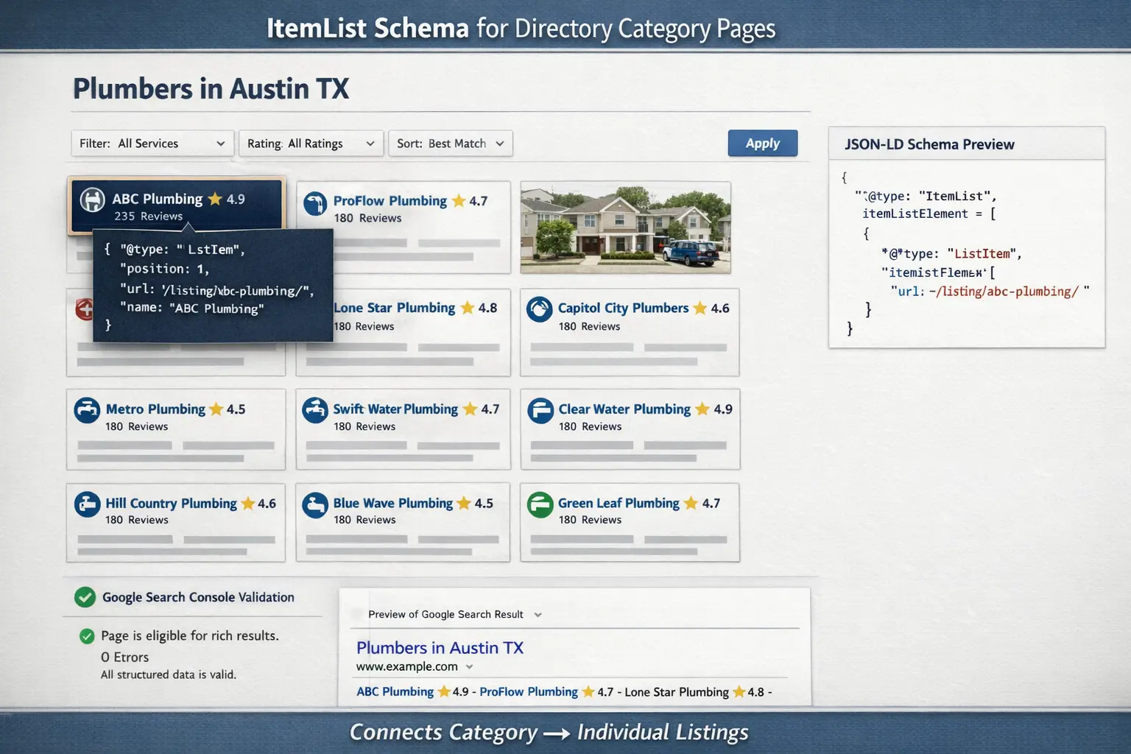
Task: Click the house photo thumbnail
Action: 625,228
